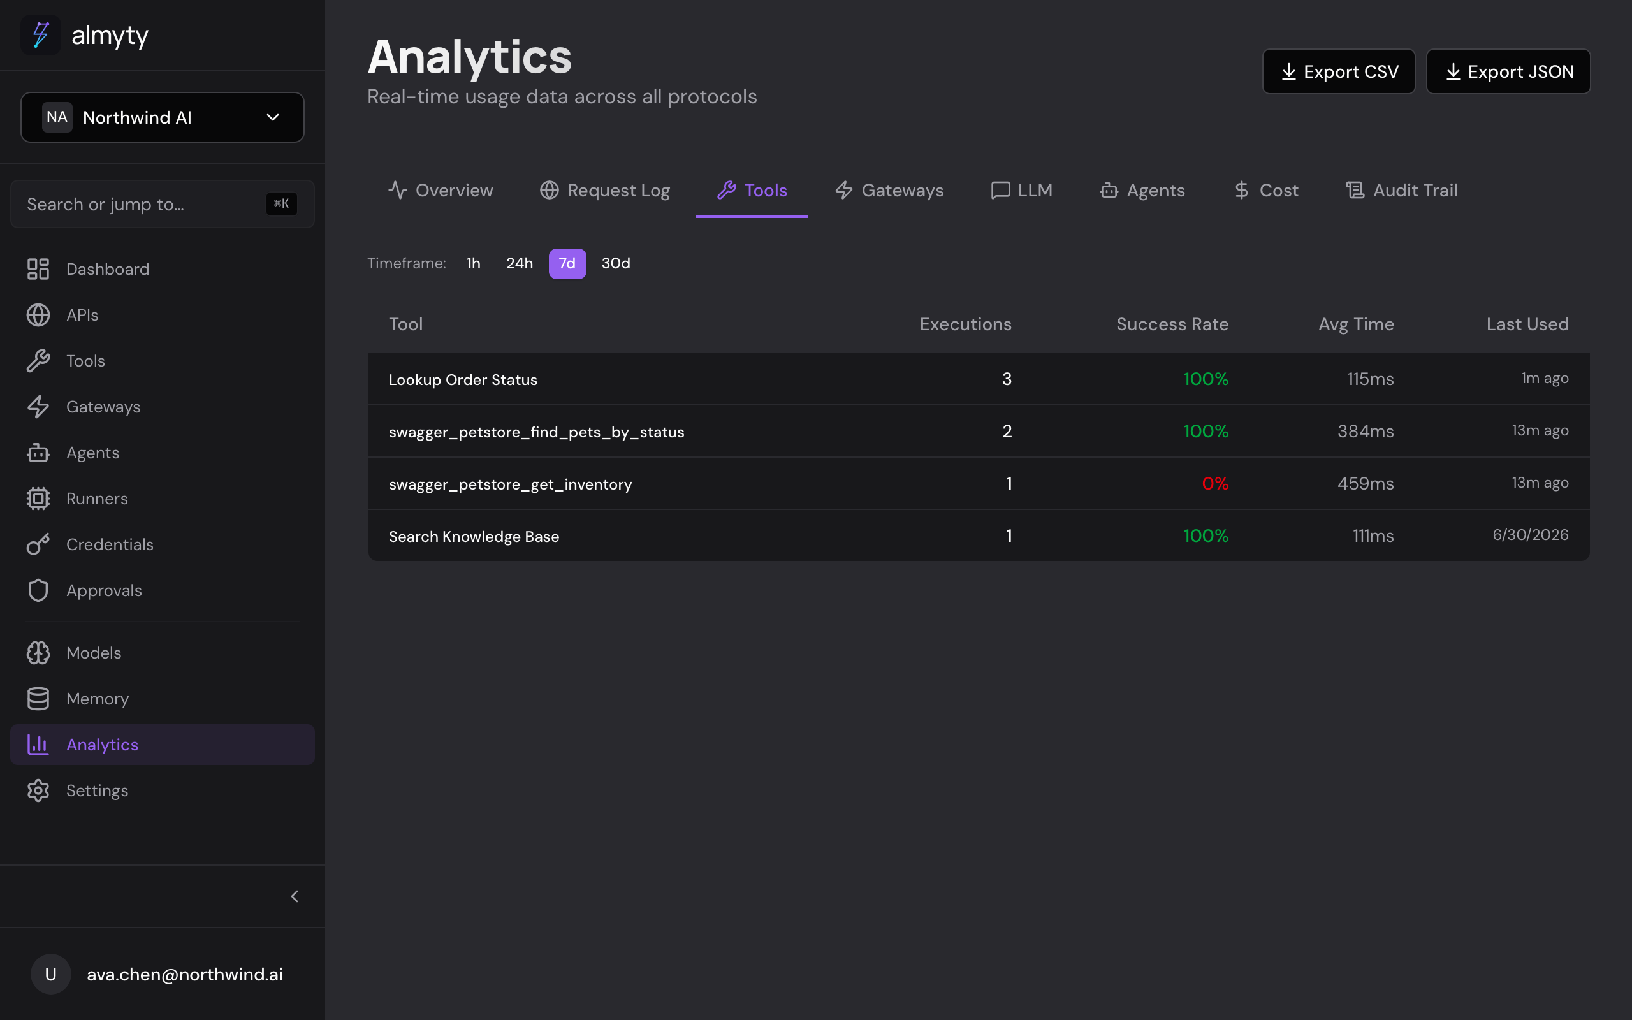Click the Approvals shield icon in sidebar
The width and height of the screenshot is (1632, 1020).
tap(38, 590)
